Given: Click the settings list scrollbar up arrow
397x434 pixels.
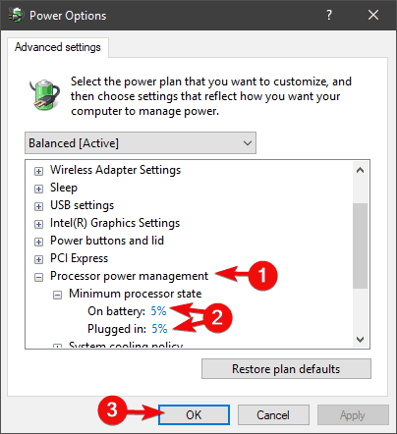Looking at the screenshot, I should [x=360, y=170].
